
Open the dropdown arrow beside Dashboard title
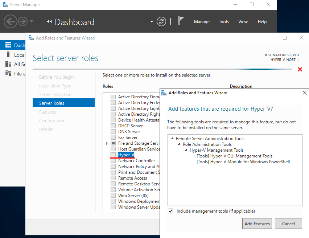pyautogui.click(x=152, y=22)
